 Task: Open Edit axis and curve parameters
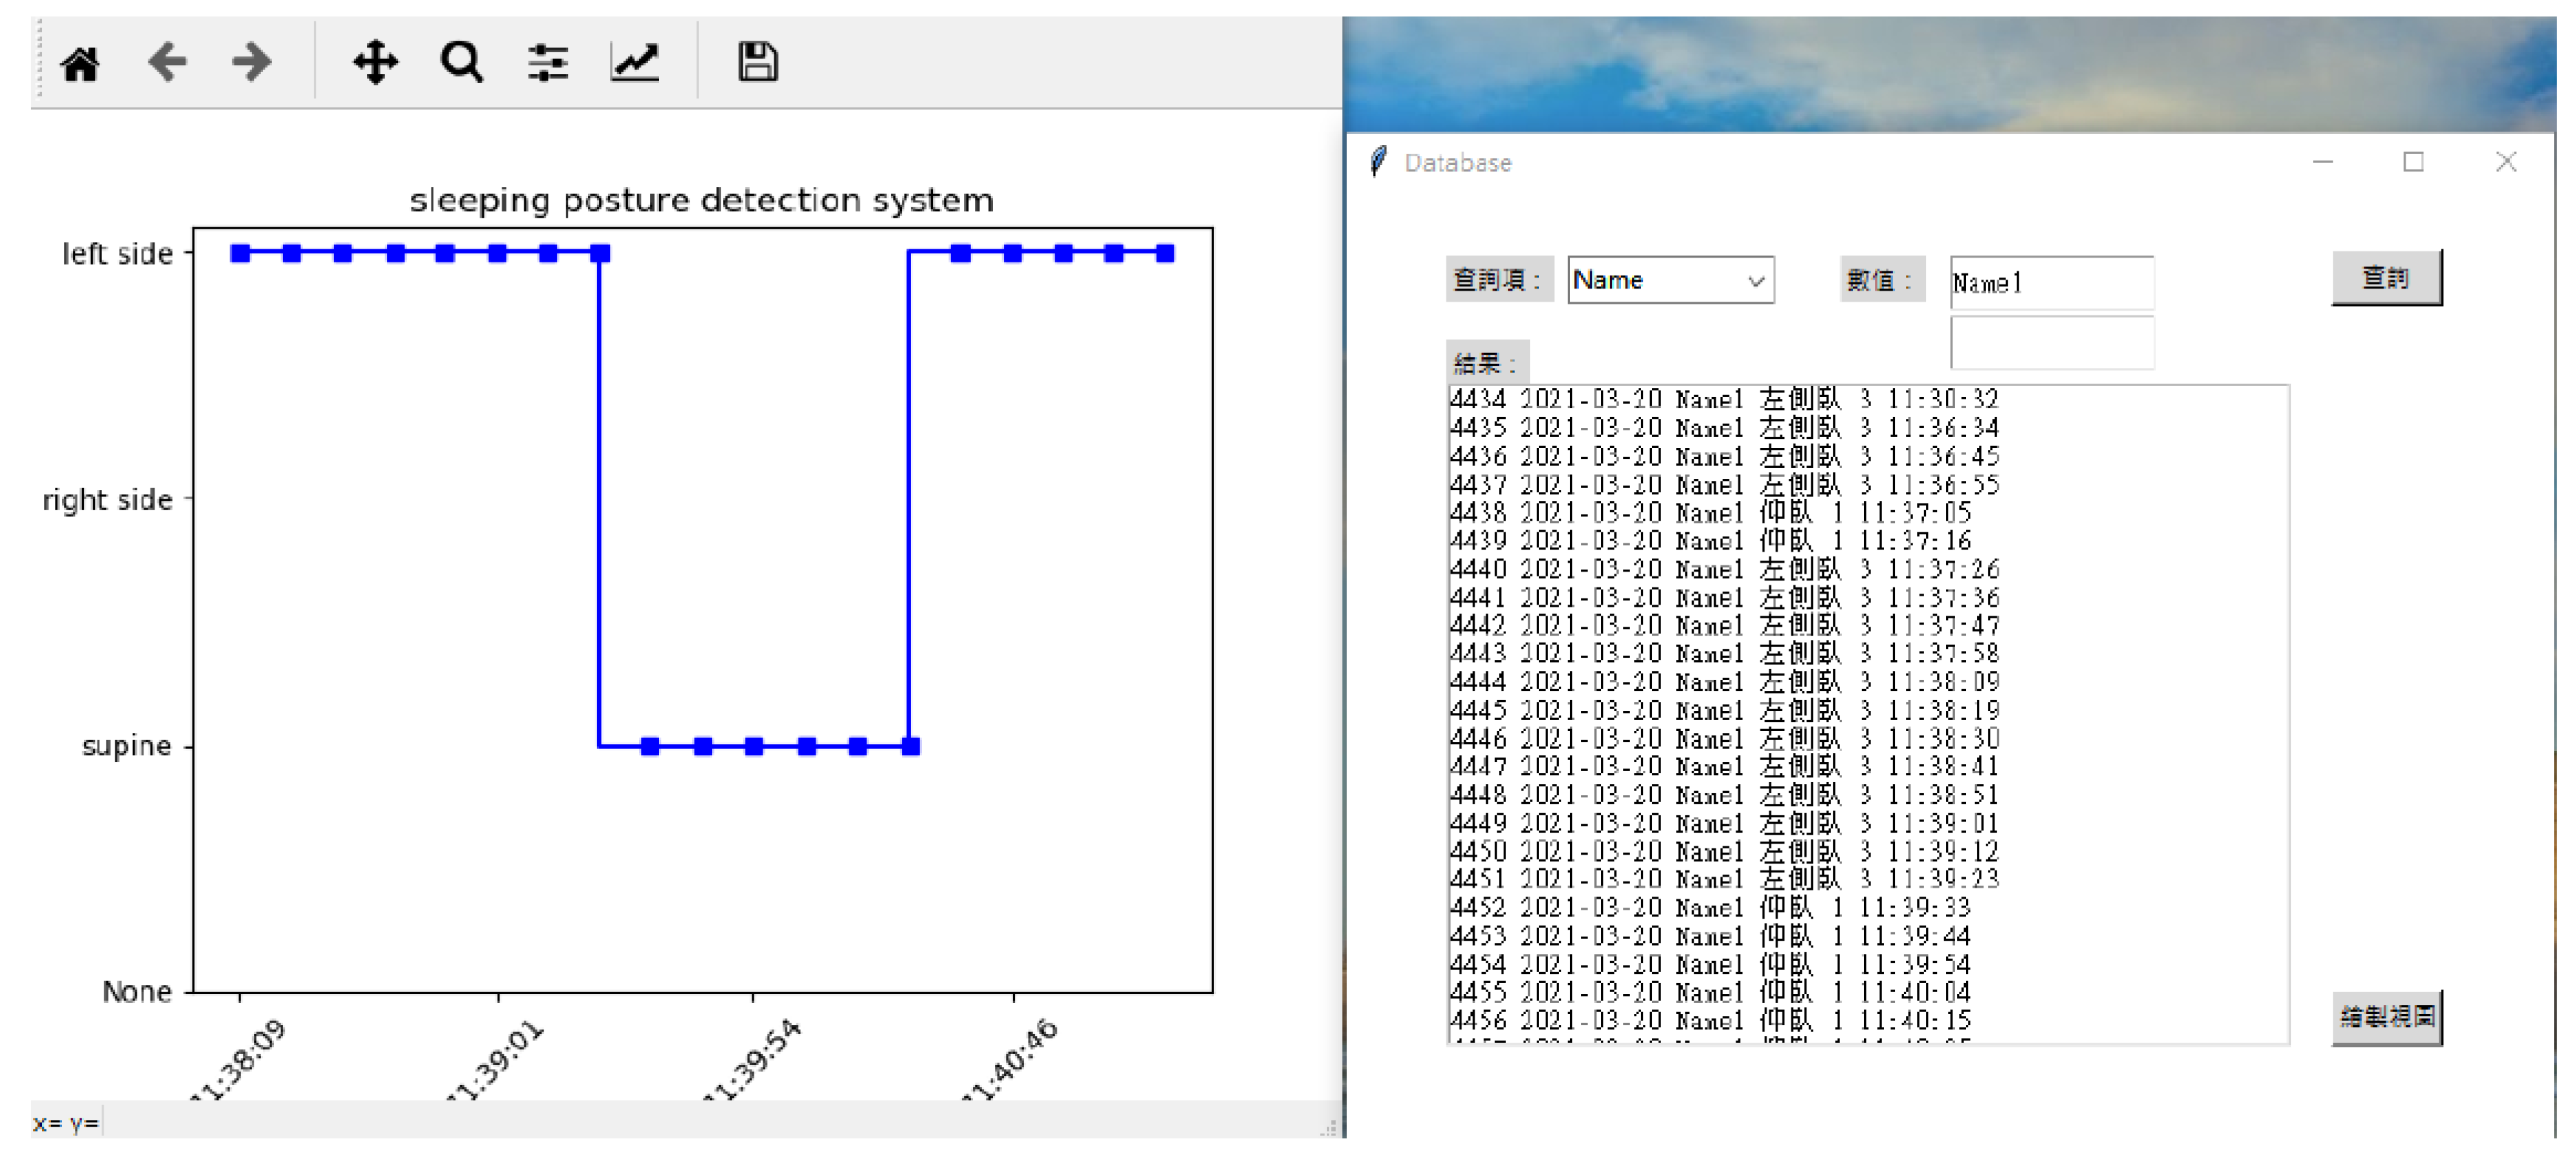[x=635, y=62]
